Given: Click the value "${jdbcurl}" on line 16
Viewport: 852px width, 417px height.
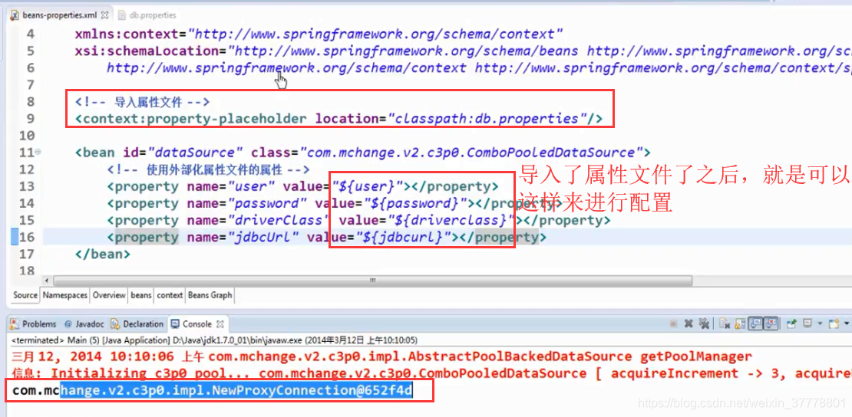Looking at the screenshot, I should point(403,238).
